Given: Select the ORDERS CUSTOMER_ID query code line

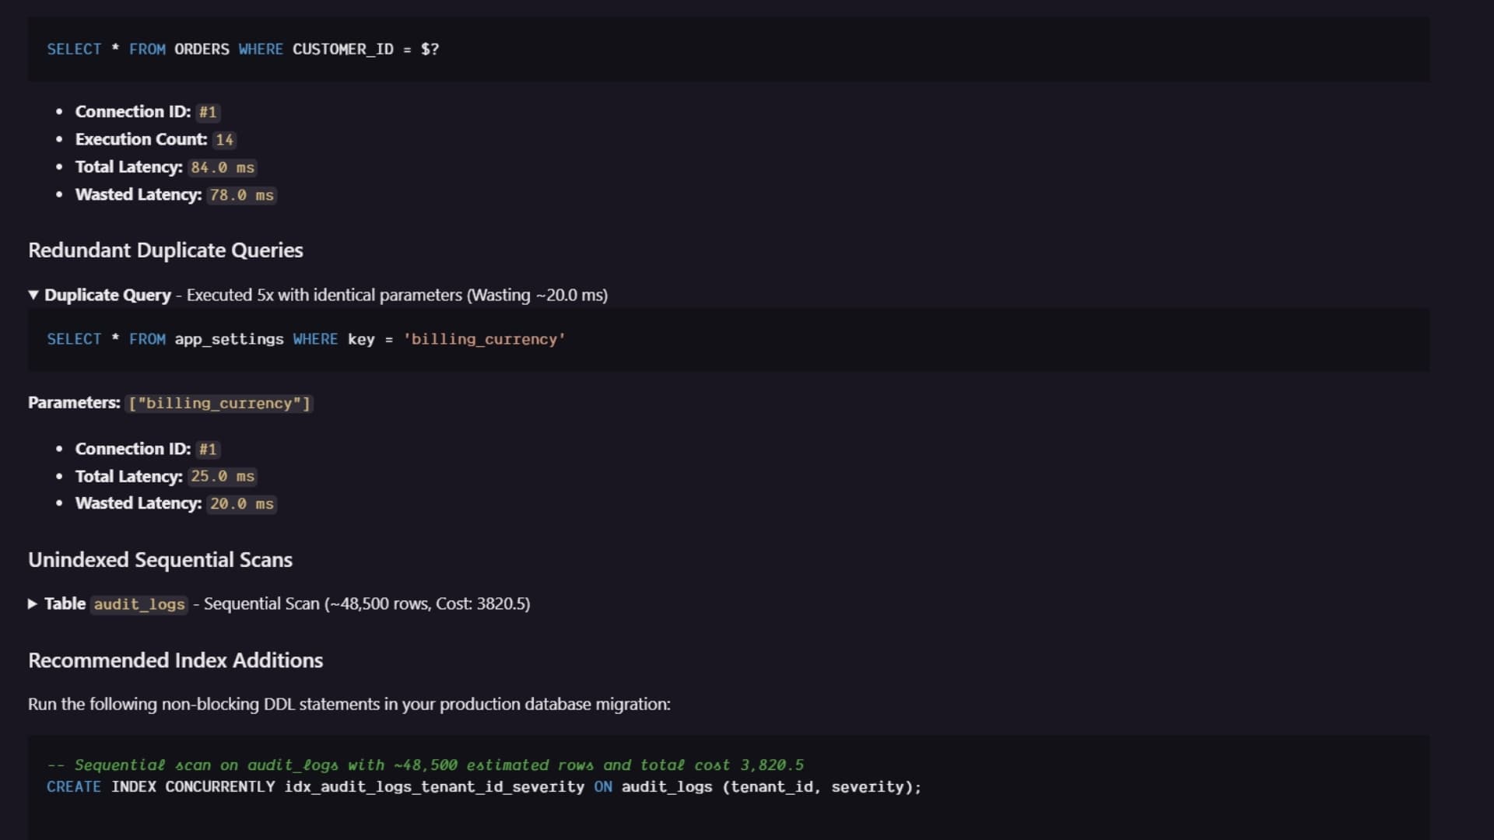Looking at the screenshot, I should click(x=243, y=49).
